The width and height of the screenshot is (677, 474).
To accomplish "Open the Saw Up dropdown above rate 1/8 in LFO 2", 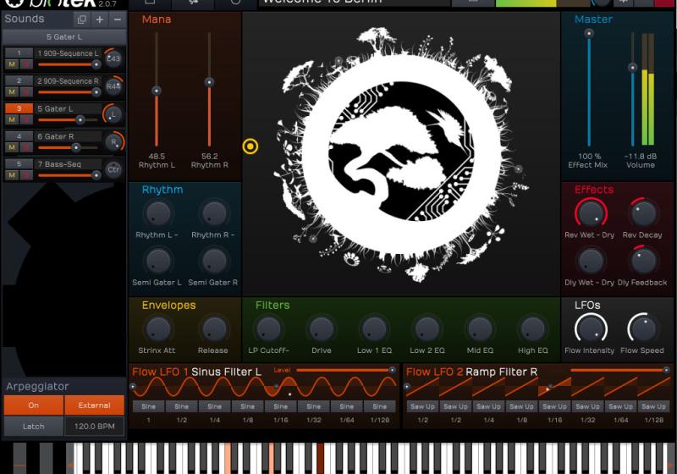I will pyautogui.click(x=521, y=406).
